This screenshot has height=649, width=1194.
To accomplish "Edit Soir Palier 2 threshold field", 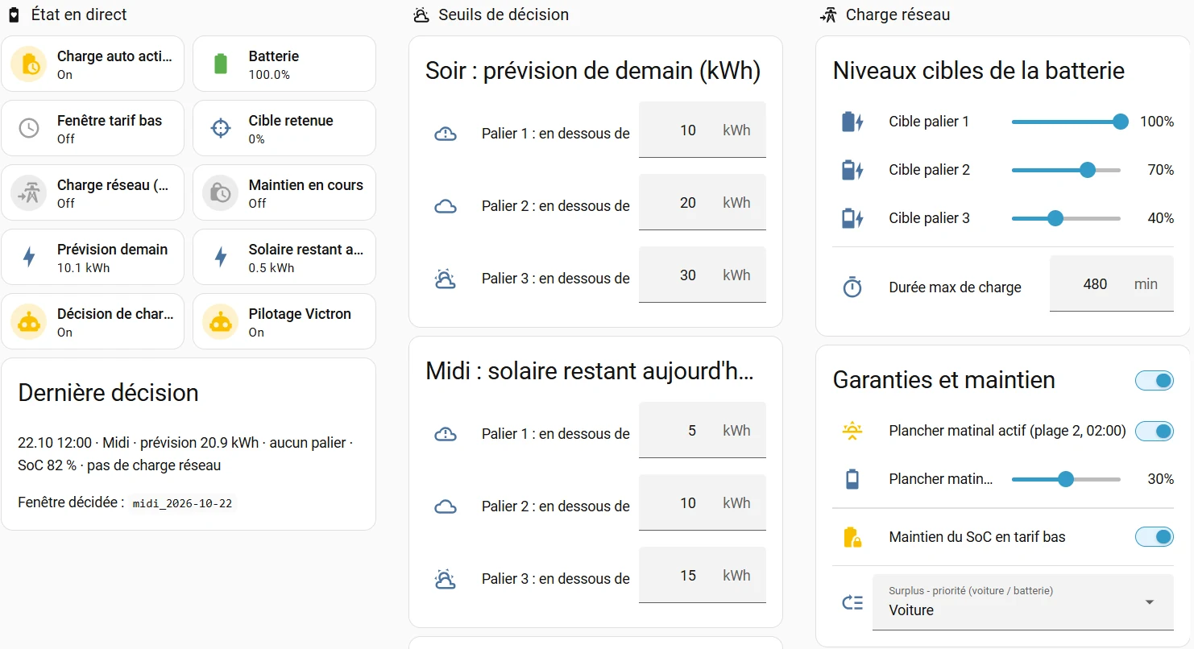I will pyautogui.click(x=703, y=202).
